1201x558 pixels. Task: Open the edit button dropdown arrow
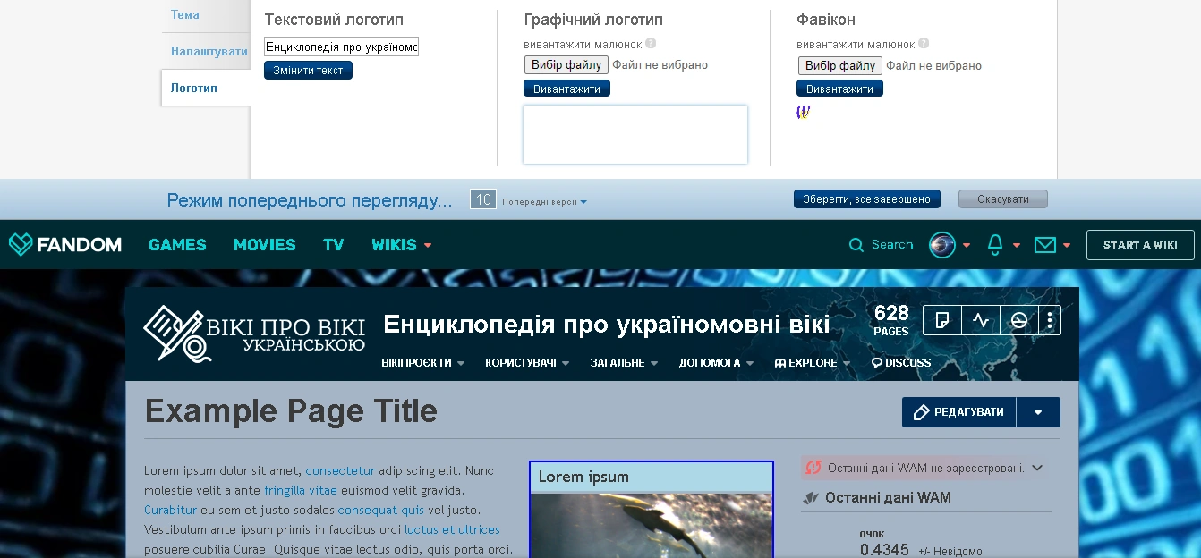1038,412
